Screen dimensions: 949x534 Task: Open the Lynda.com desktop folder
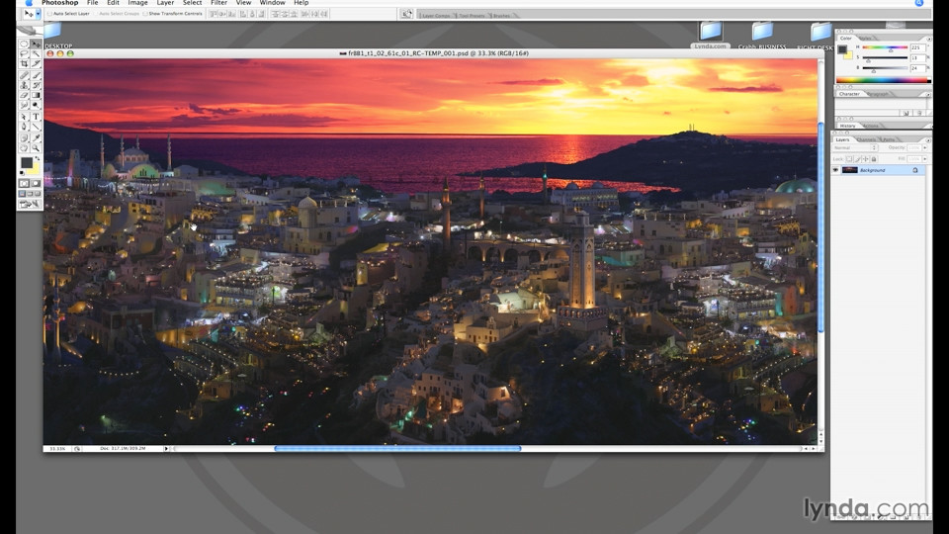click(x=711, y=36)
